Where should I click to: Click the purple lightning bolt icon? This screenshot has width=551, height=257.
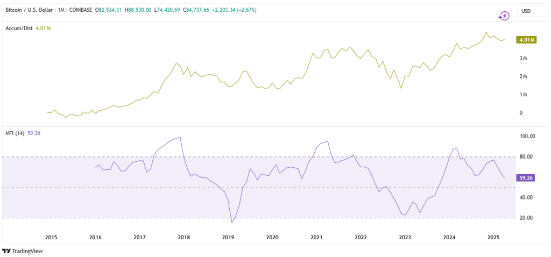click(504, 16)
